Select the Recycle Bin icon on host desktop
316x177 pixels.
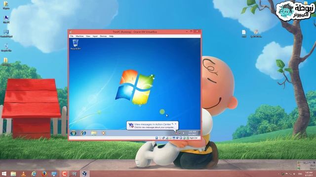(x=6, y=48)
